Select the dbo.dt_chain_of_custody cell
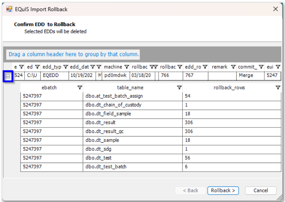 pos(113,105)
